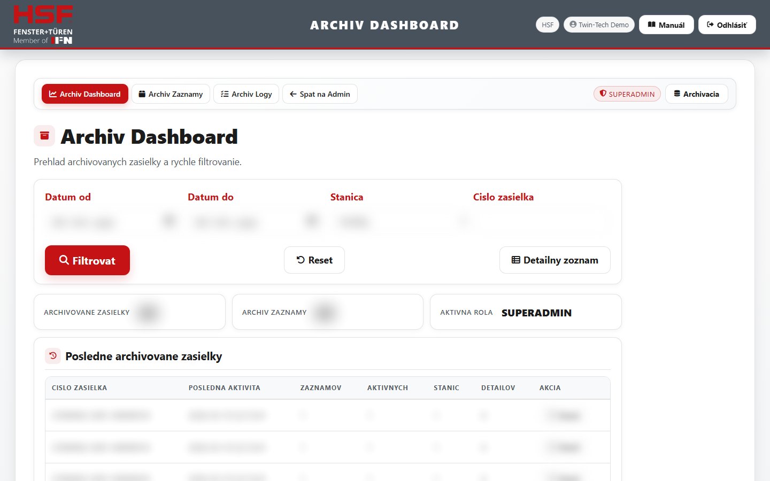
Task: Click the SUPERADMIN role badge
Action: (x=627, y=94)
